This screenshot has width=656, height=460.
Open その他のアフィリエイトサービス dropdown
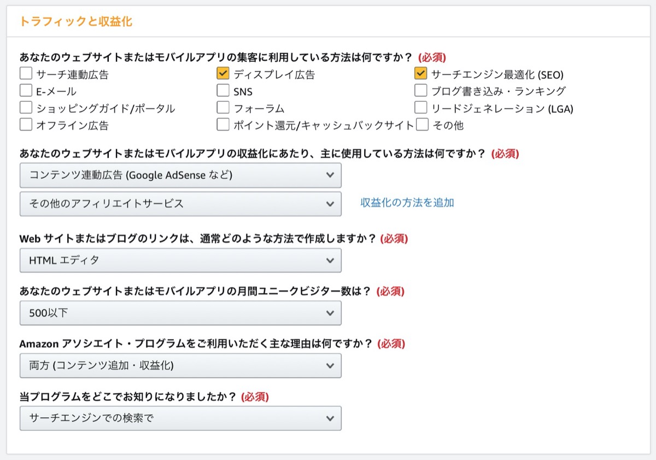[x=180, y=203]
